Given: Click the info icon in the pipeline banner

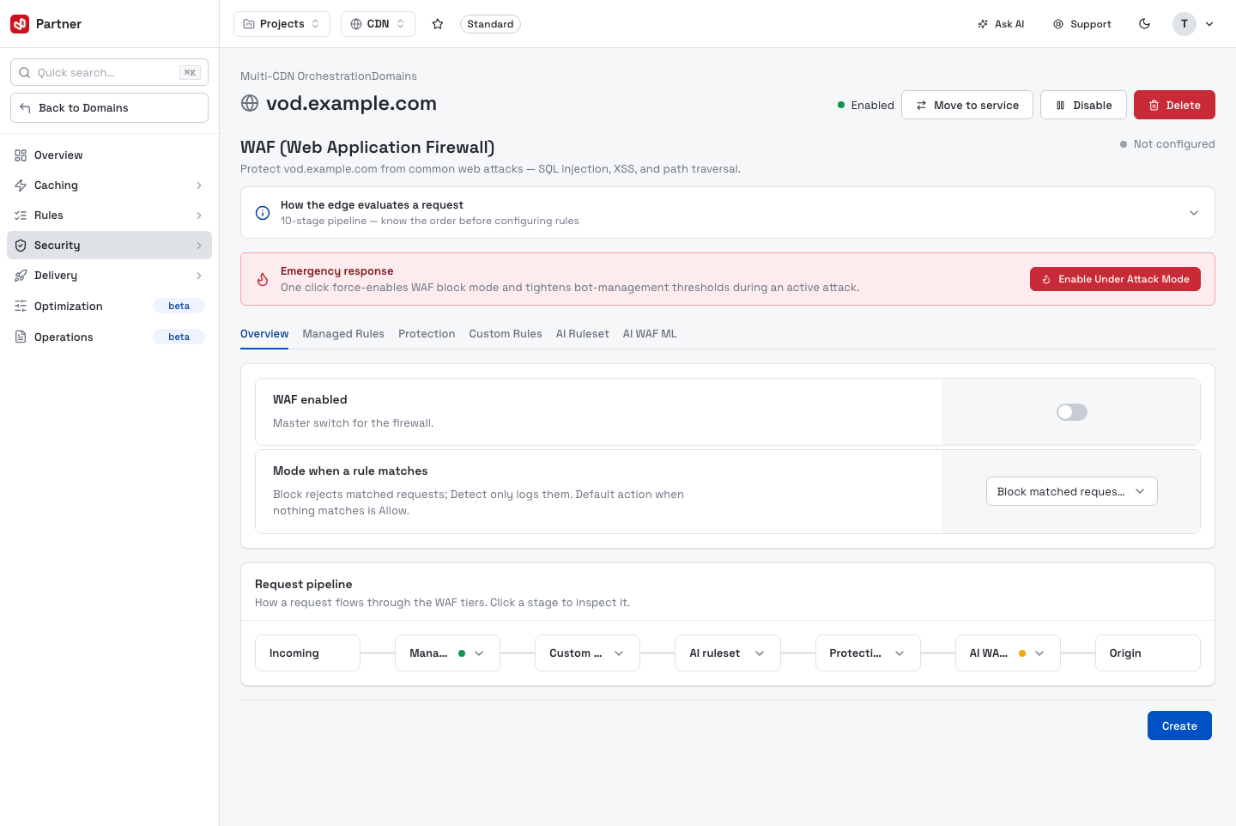Looking at the screenshot, I should pyautogui.click(x=264, y=213).
